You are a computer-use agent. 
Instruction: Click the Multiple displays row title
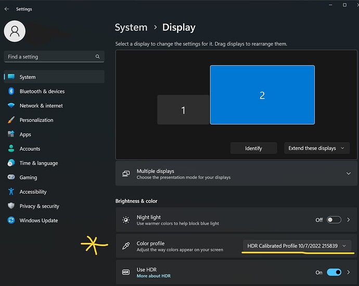(155, 171)
